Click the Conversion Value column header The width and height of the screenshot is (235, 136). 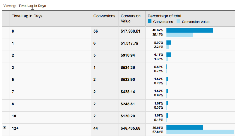pos(131,19)
